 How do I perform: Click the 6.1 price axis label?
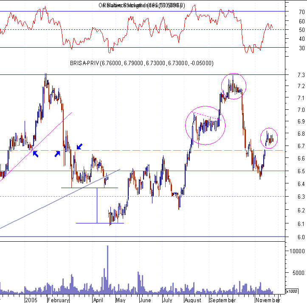pos(301,224)
